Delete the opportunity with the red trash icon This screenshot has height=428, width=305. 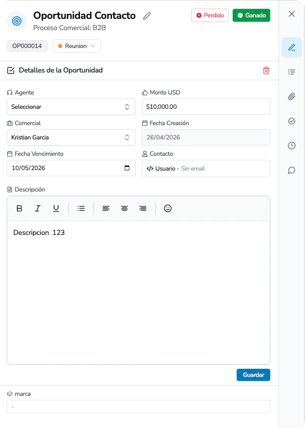coord(266,70)
